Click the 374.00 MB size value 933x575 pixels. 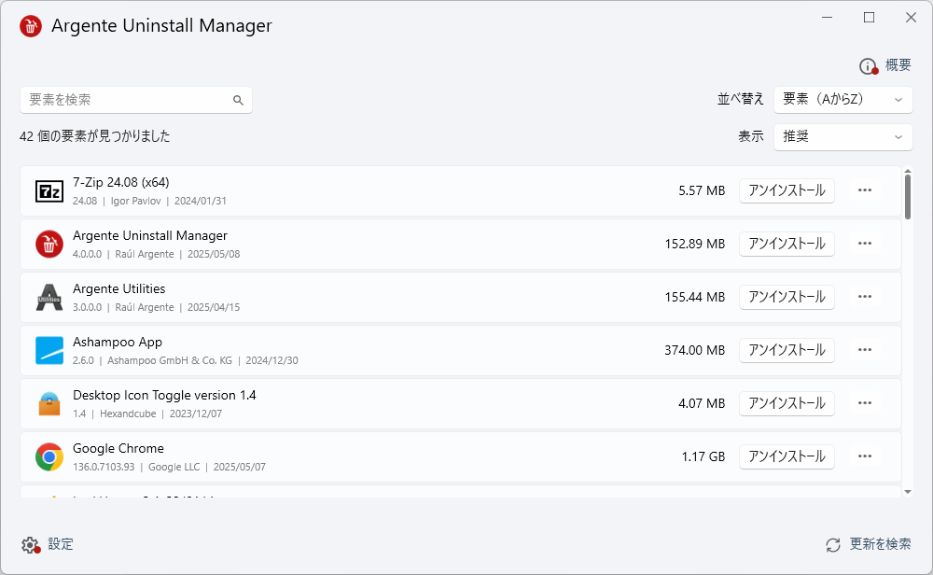694,351
